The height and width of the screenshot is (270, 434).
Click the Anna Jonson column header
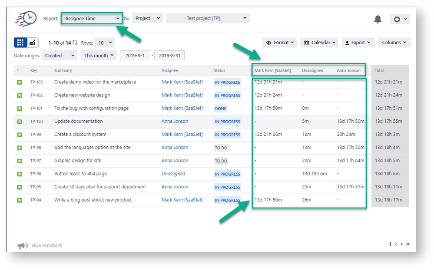coord(348,71)
